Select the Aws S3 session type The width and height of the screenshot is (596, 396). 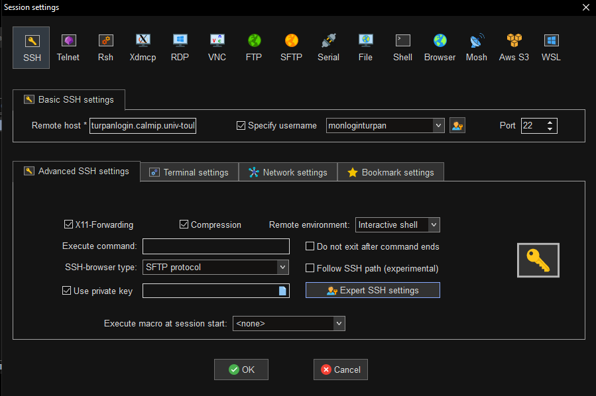514,46
